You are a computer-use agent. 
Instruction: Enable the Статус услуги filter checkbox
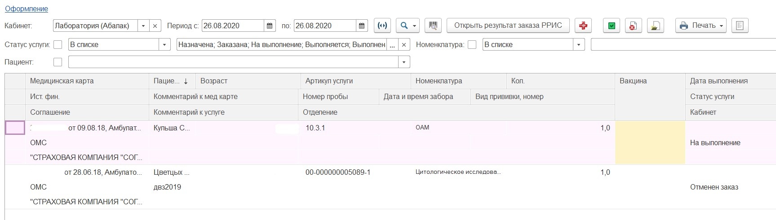(x=58, y=44)
